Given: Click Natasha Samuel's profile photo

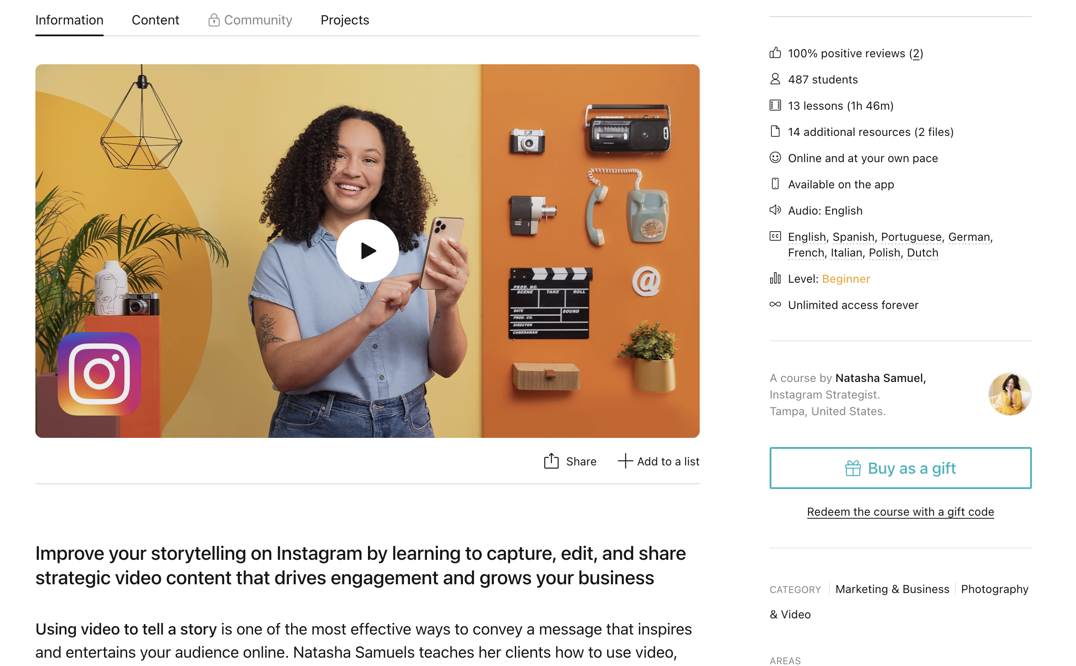Looking at the screenshot, I should pos(1010,394).
